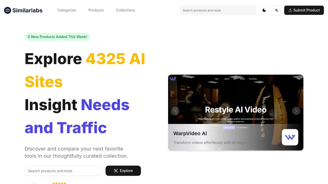The width and height of the screenshot is (328, 184).
Task: Focus the header search products field
Action: pyautogui.click(x=218, y=10)
